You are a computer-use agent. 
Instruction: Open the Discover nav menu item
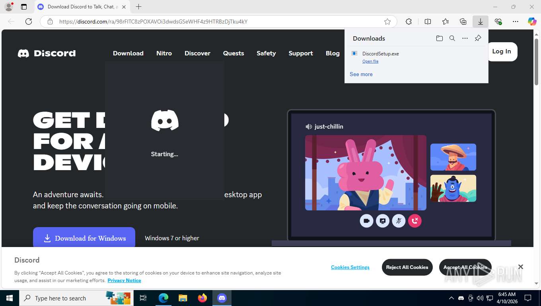[197, 53]
